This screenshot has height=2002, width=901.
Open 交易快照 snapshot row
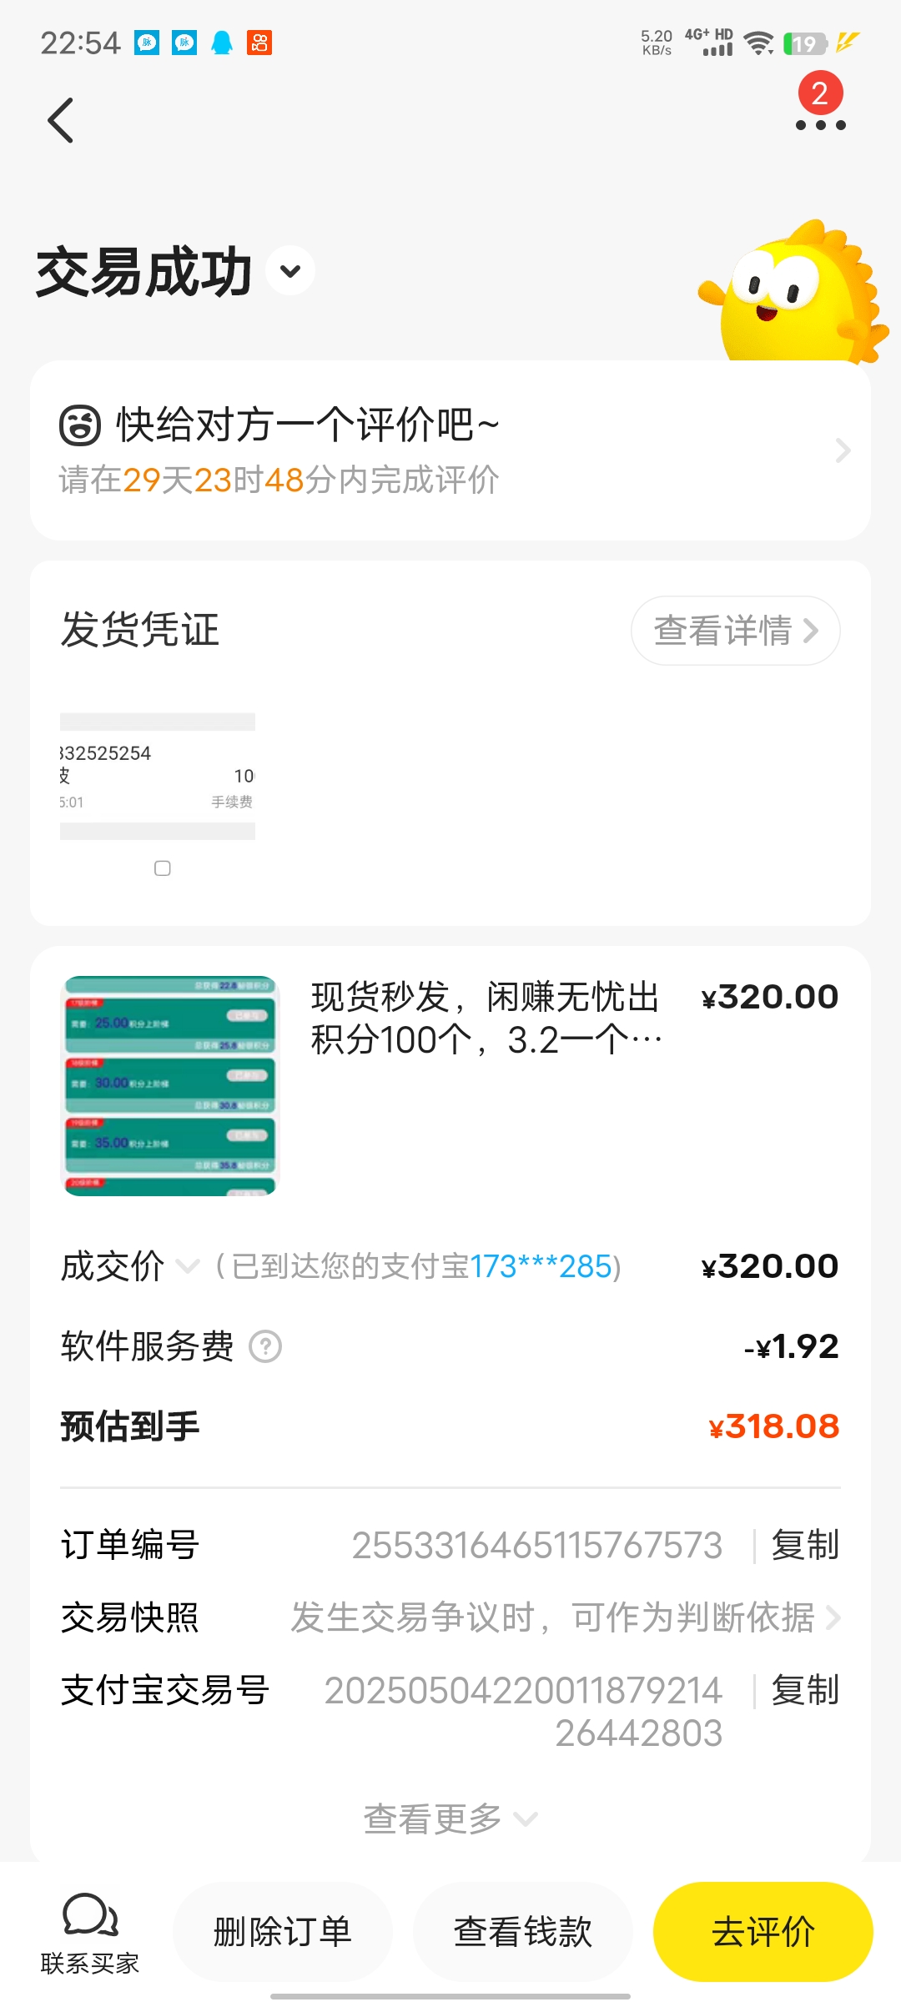(450, 1617)
